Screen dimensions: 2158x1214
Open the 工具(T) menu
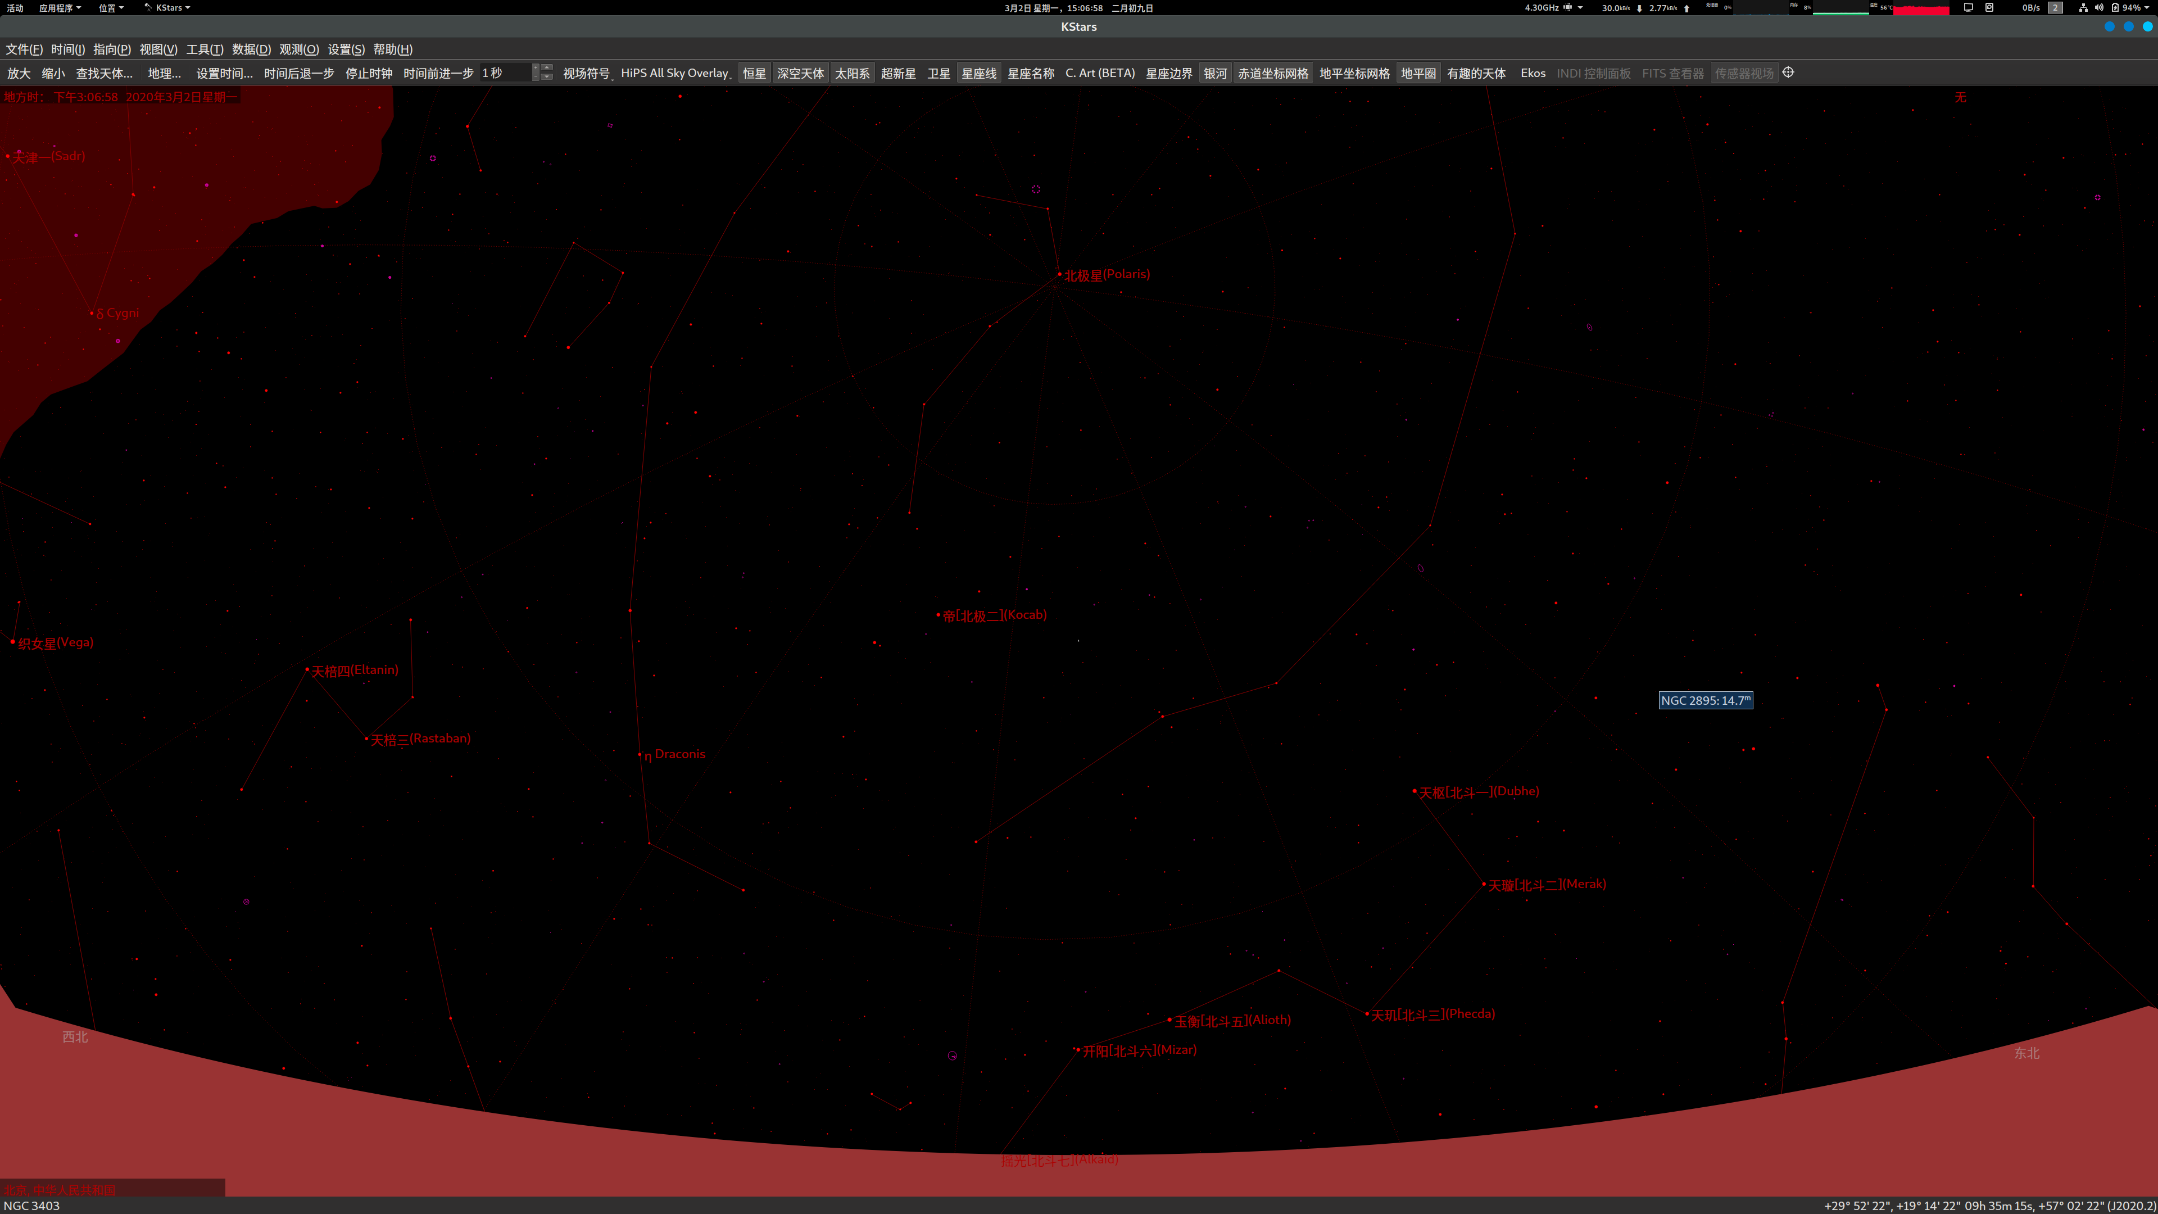click(205, 49)
